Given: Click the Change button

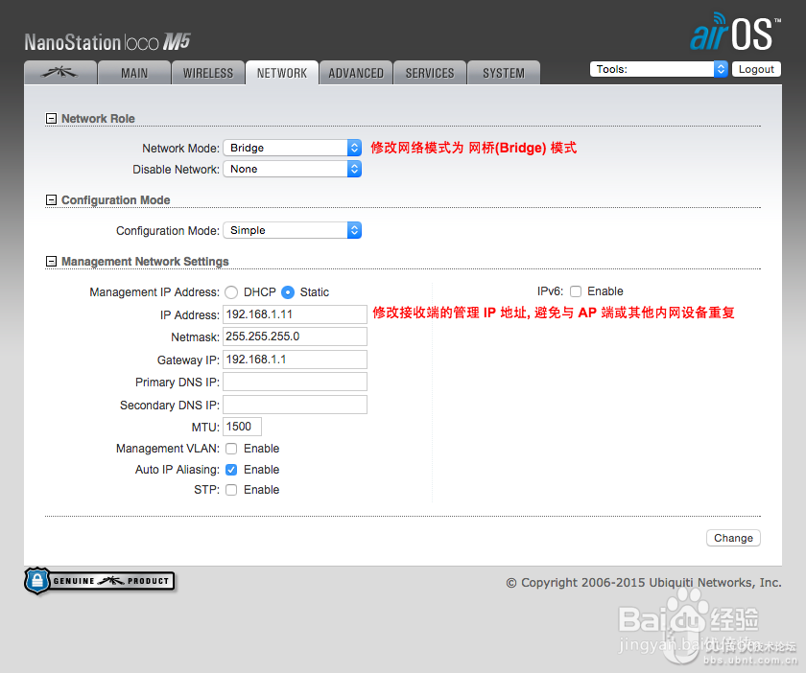Looking at the screenshot, I should click(x=733, y=538).
